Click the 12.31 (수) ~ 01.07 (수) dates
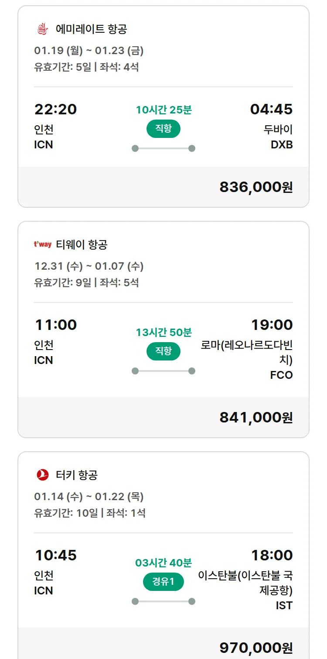The width and height of the screenshot is (327, 659). 89,266
